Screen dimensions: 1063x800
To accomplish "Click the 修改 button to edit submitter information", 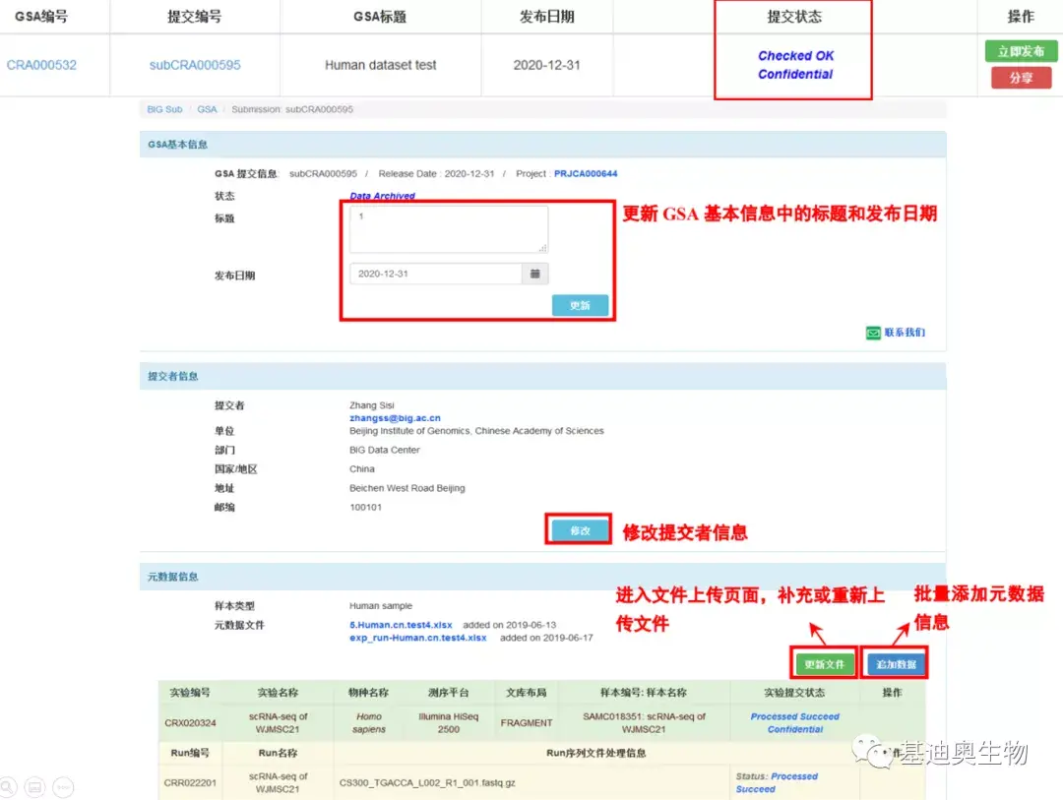I will click(578, 529).
